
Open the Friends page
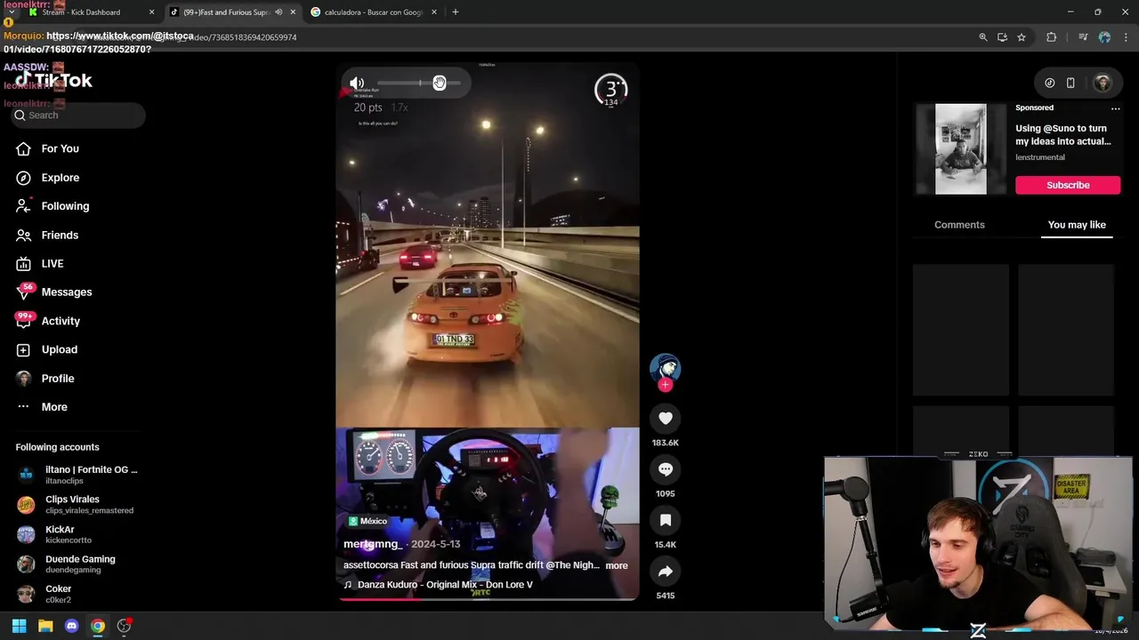click(x=60, y=235)
